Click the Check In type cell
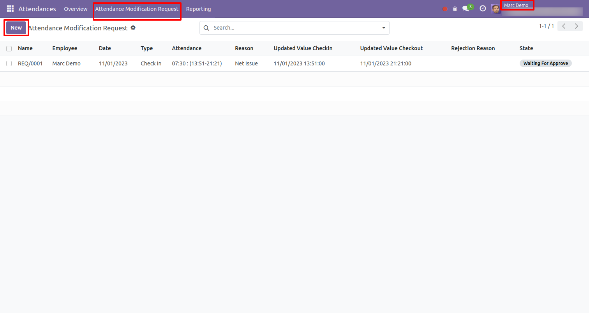Image resolution: width=589 pixels, height=313 pixels. (x=151, y=63)
